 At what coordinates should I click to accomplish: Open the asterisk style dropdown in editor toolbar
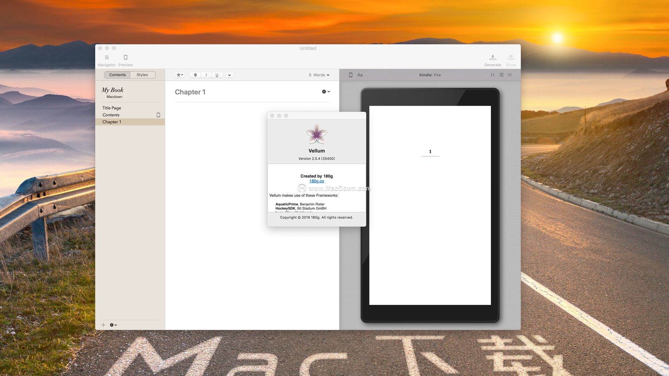pos(179,75)
